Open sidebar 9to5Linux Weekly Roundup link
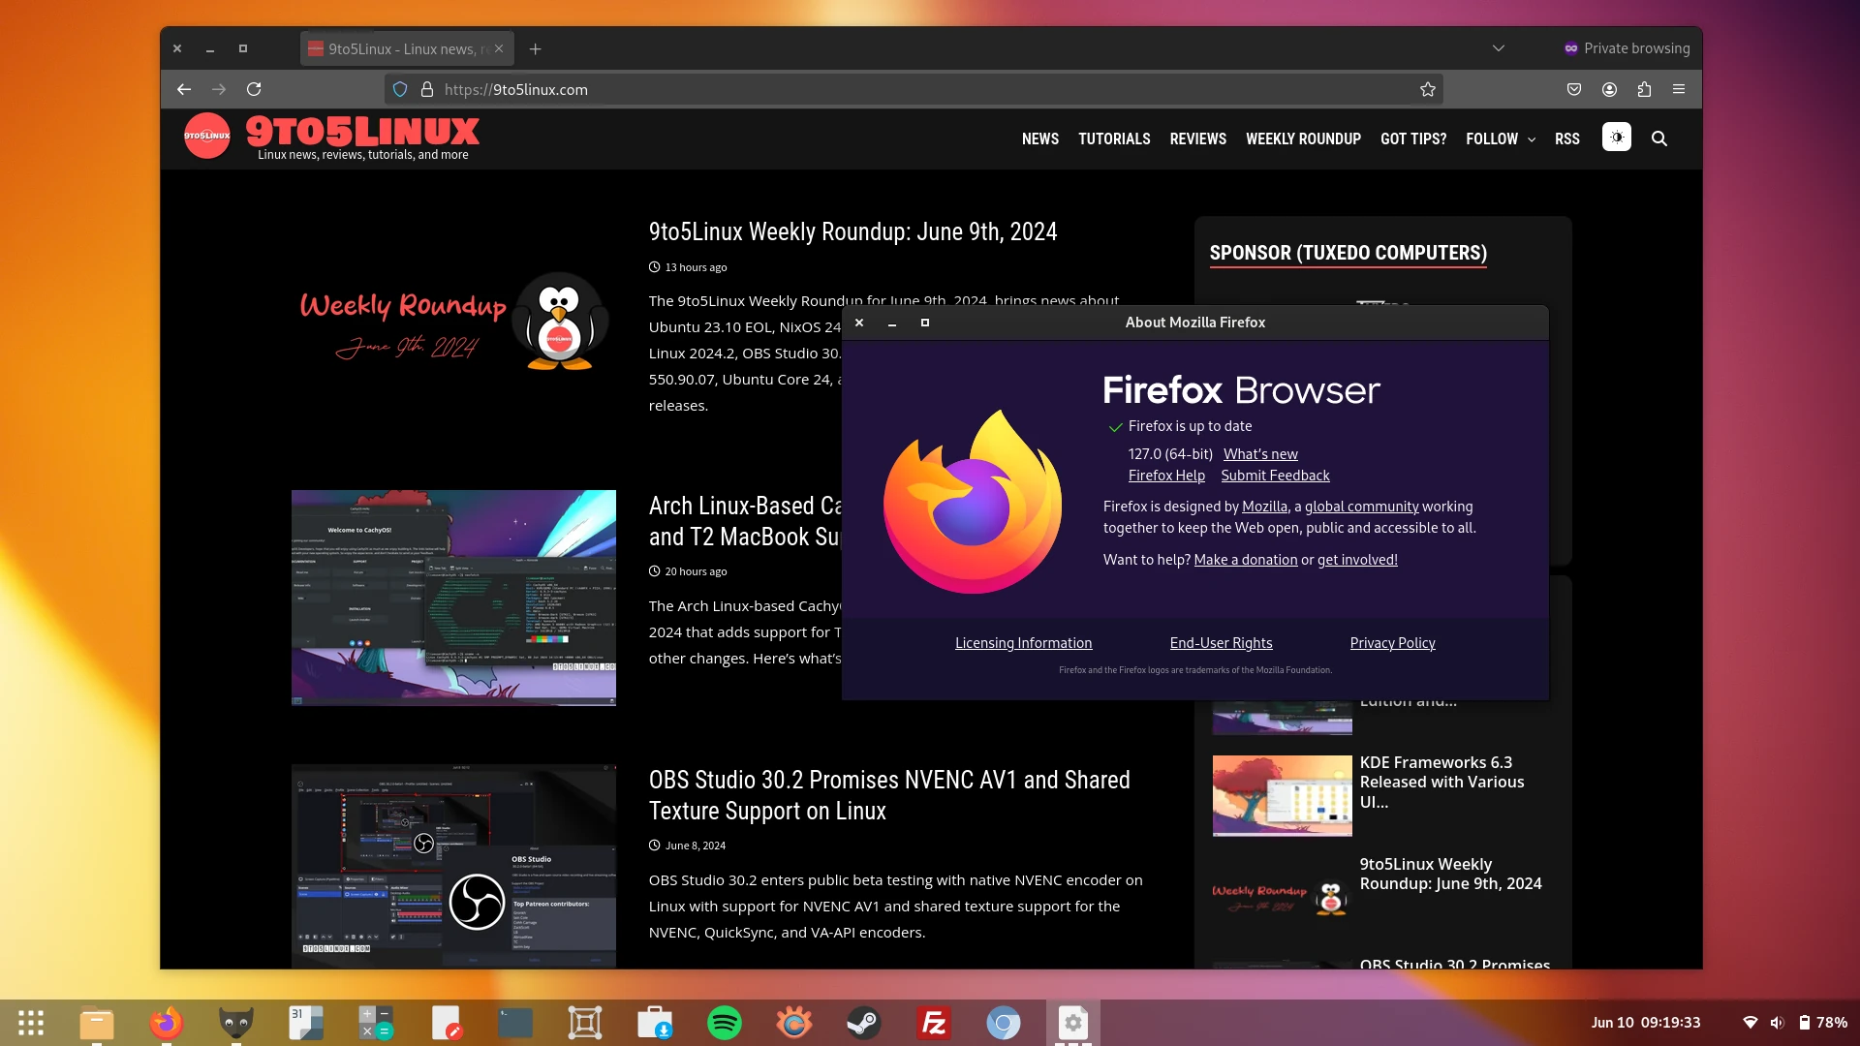1860x1046 pixels. tap(1450, 874)
